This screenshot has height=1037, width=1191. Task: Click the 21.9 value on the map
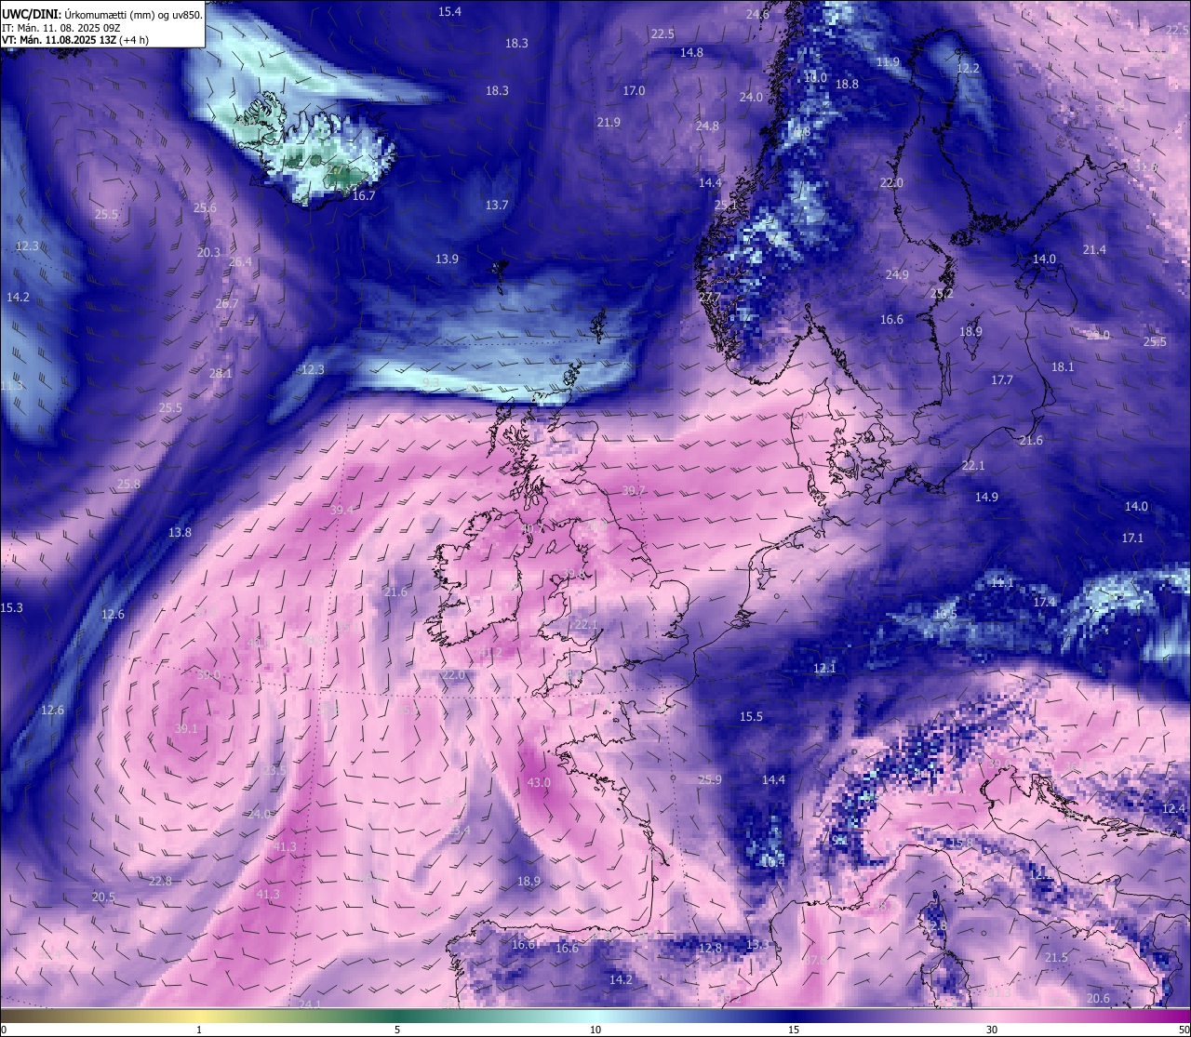[609, 122]
